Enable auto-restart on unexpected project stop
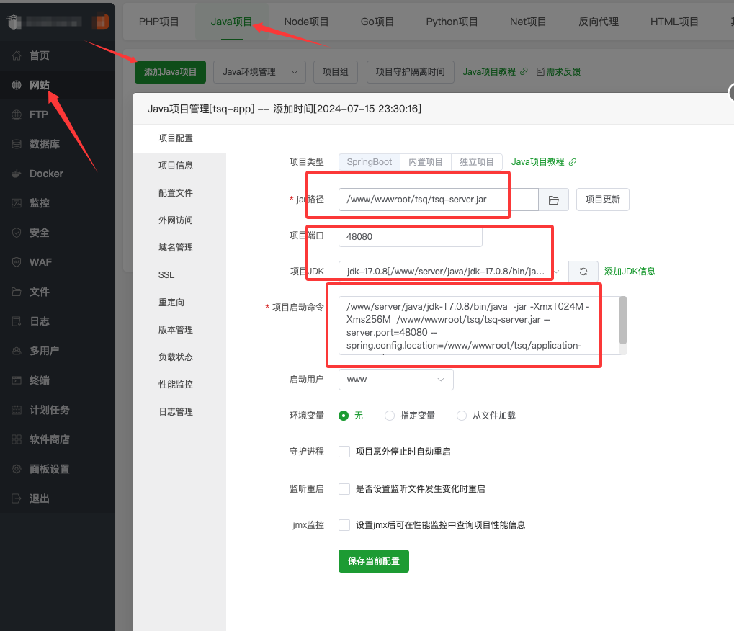 coord(344,452)
